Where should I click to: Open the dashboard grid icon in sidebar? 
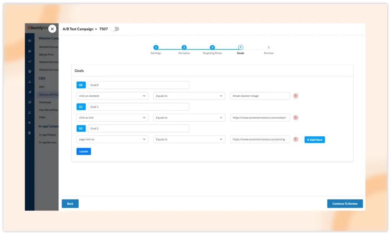pos(30,41)
